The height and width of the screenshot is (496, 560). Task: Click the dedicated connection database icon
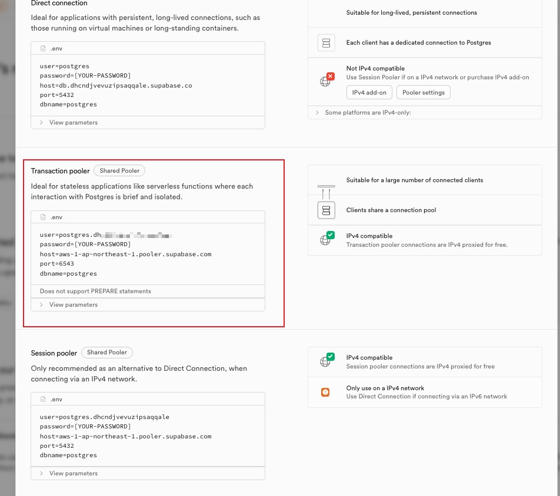(326, 42)
